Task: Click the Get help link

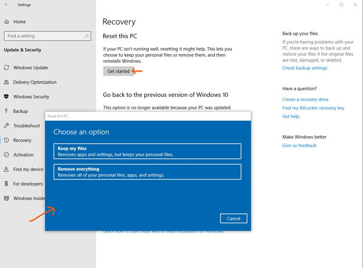Action: point(291,116)
